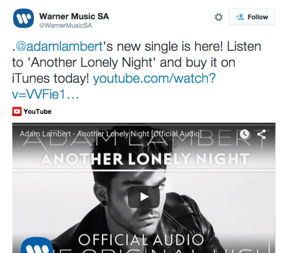Play the Another Lonely Night video
The height and width of the screenshot is (253, 292).
[x=144, y=197]
